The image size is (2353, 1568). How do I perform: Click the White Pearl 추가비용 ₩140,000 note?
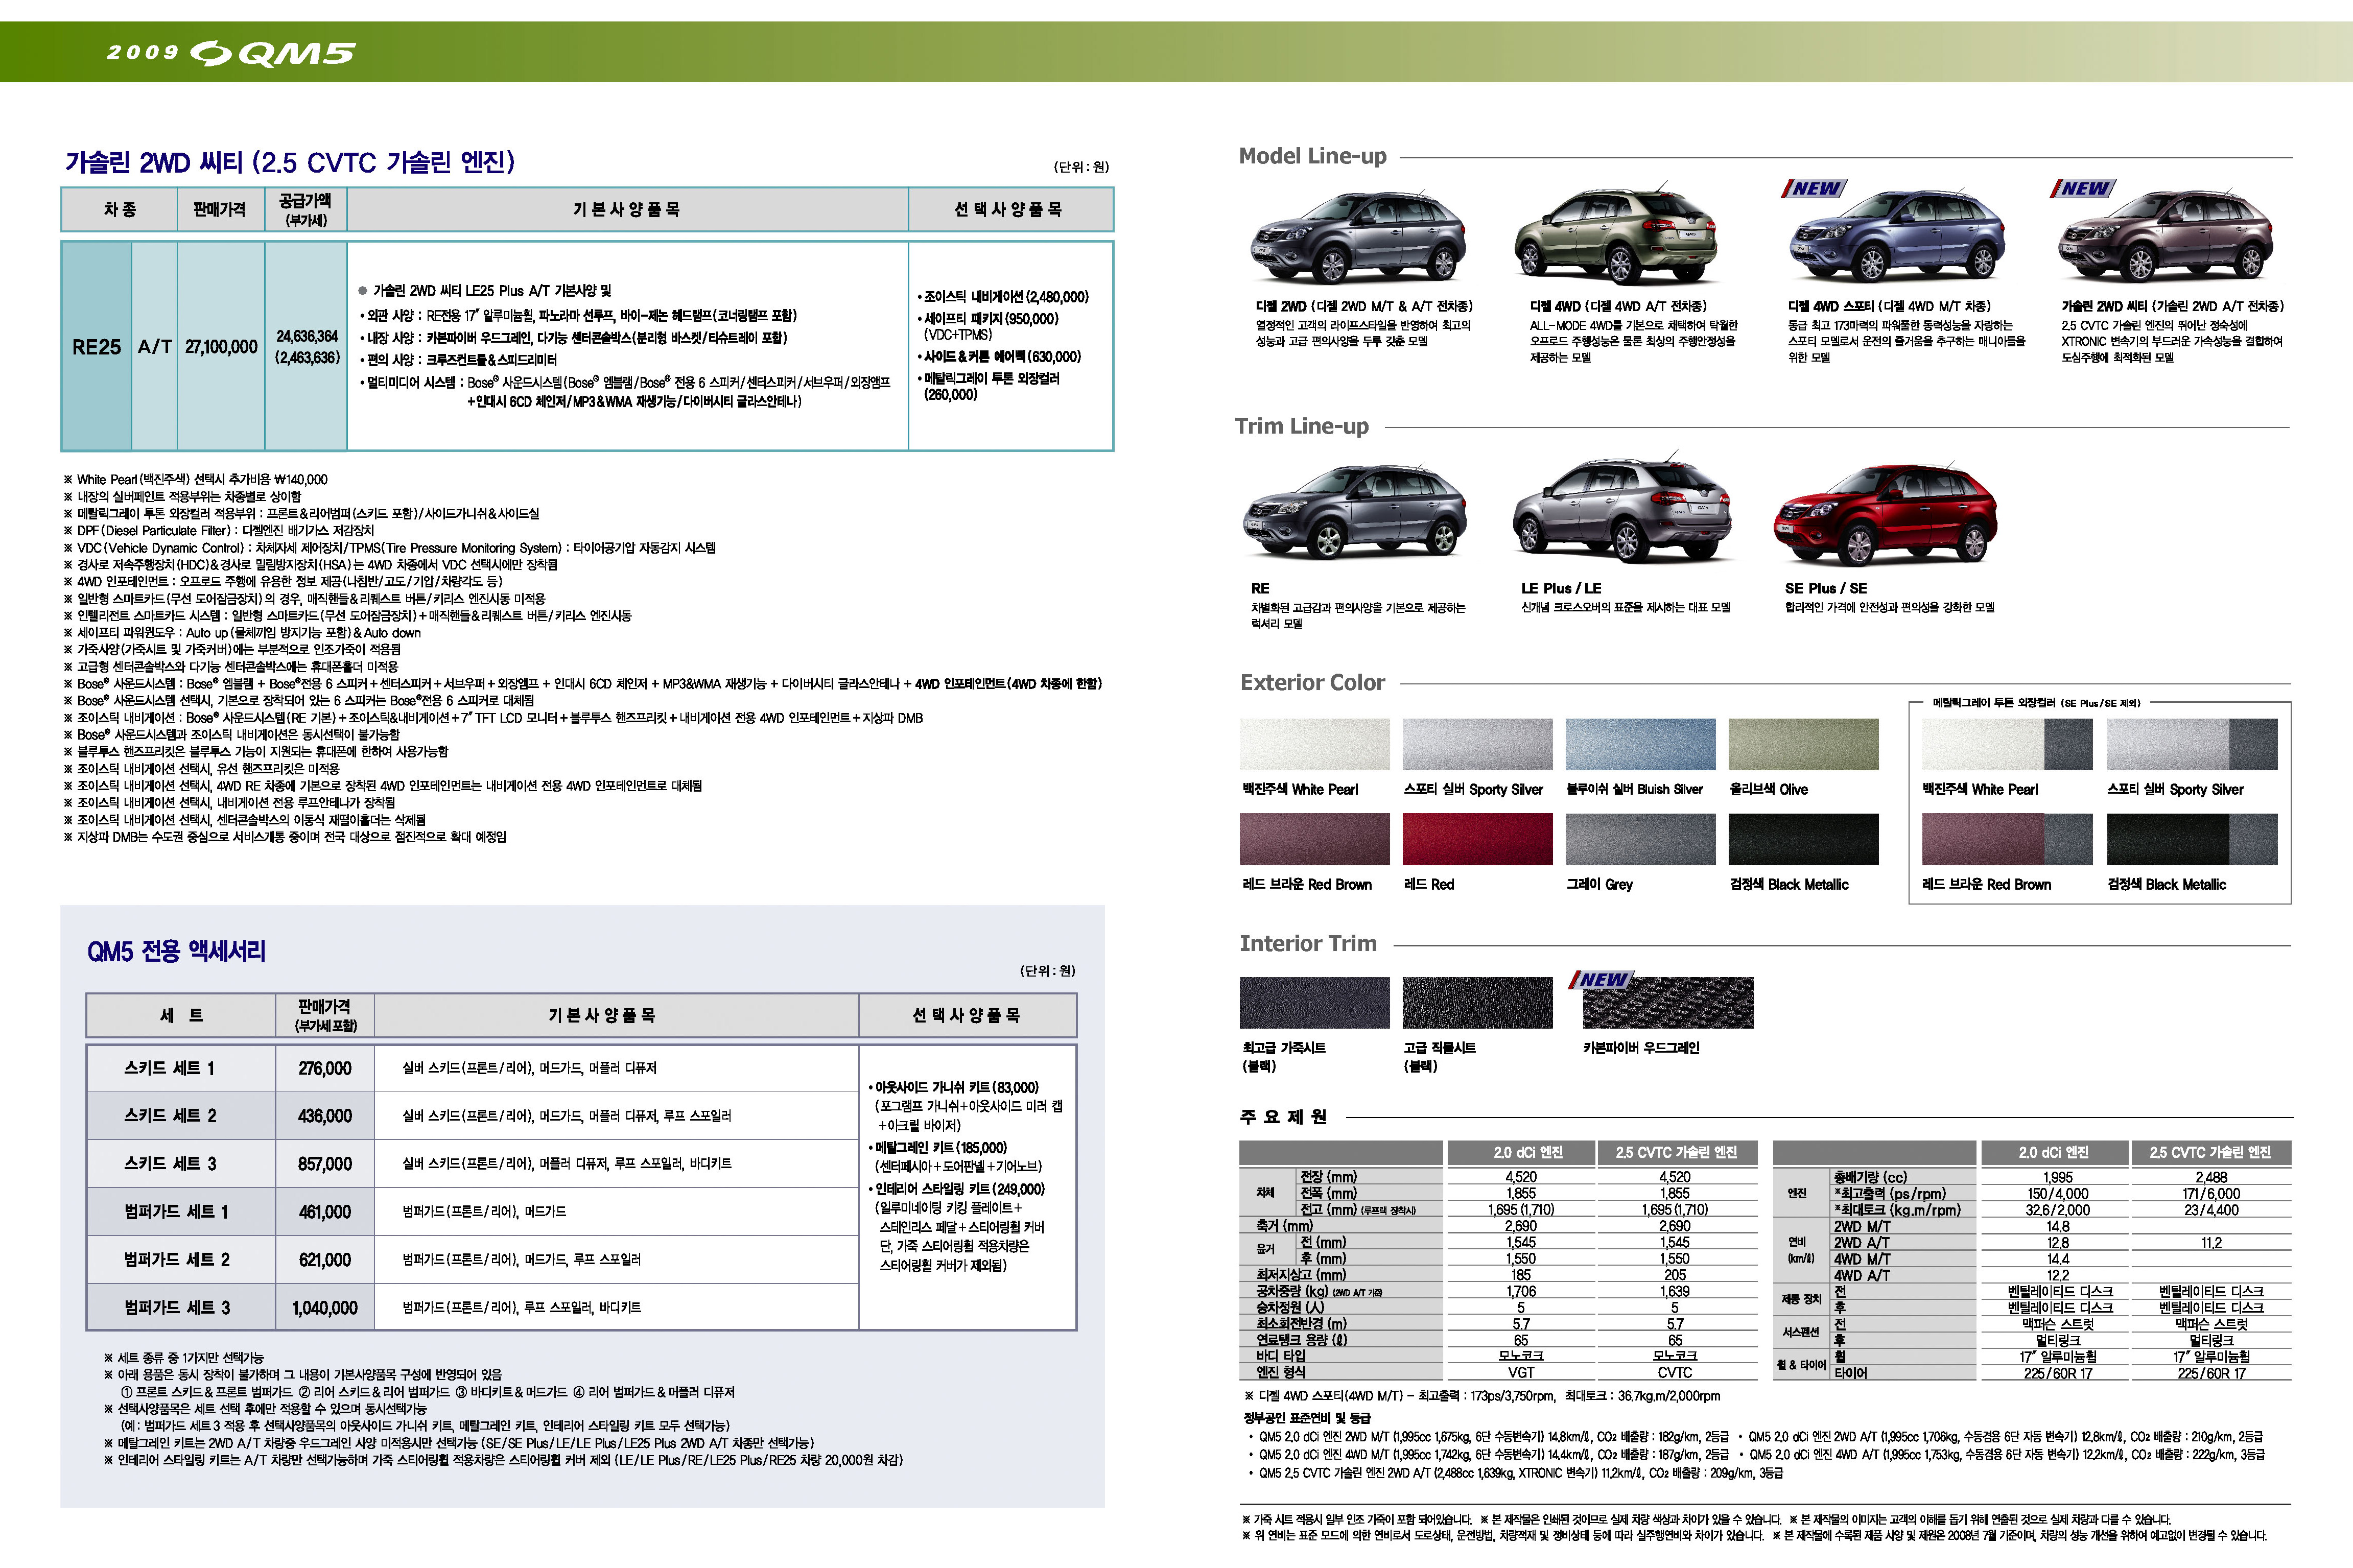pyautogui.click(x=195, y=480)
